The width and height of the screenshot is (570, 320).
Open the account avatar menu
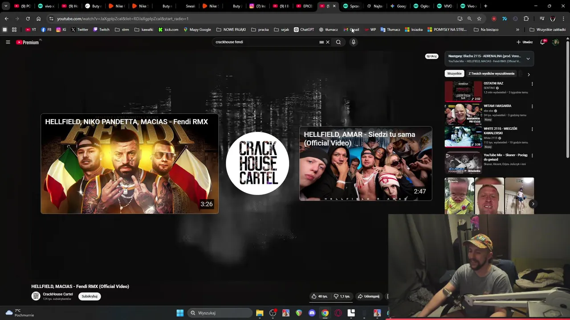tap(555, 42)
